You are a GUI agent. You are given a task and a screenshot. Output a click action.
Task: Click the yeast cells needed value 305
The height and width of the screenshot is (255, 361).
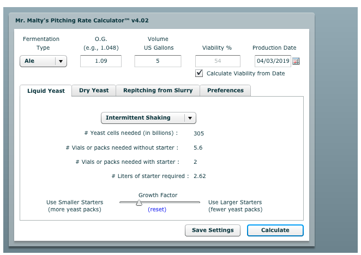pos(198,133)
